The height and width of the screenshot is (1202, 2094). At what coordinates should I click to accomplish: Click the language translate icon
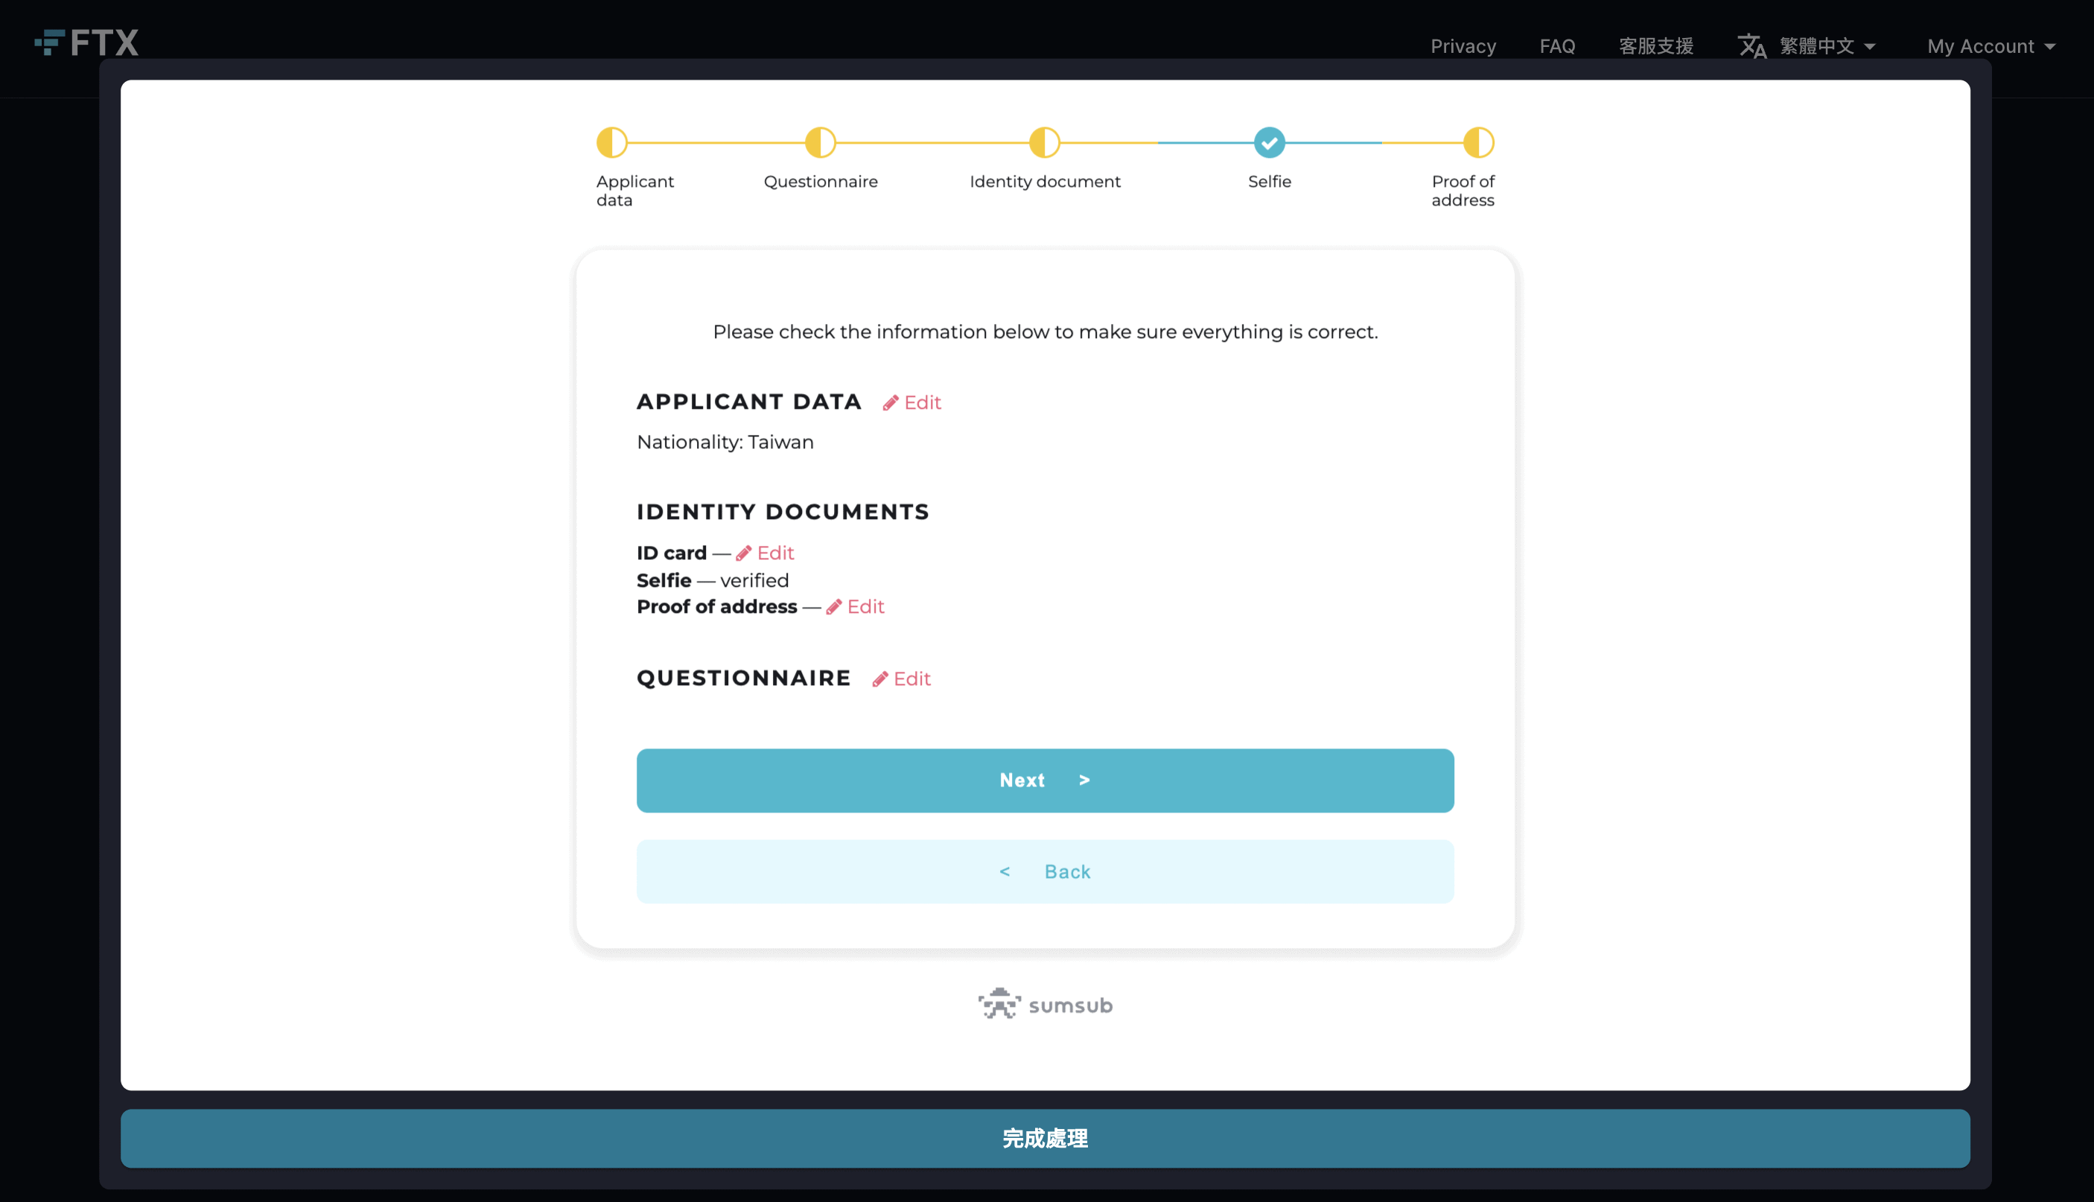[1751, 46]
